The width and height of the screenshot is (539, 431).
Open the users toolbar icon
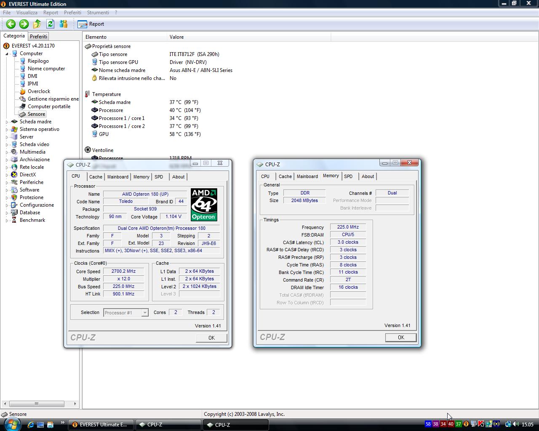coord(64,24)
